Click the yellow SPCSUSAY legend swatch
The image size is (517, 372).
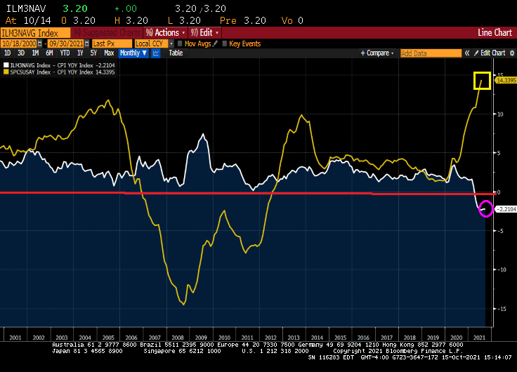(x=6, y=72)
